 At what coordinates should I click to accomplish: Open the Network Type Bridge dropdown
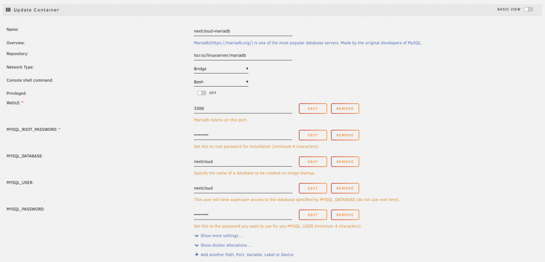[x=221, y=69]
